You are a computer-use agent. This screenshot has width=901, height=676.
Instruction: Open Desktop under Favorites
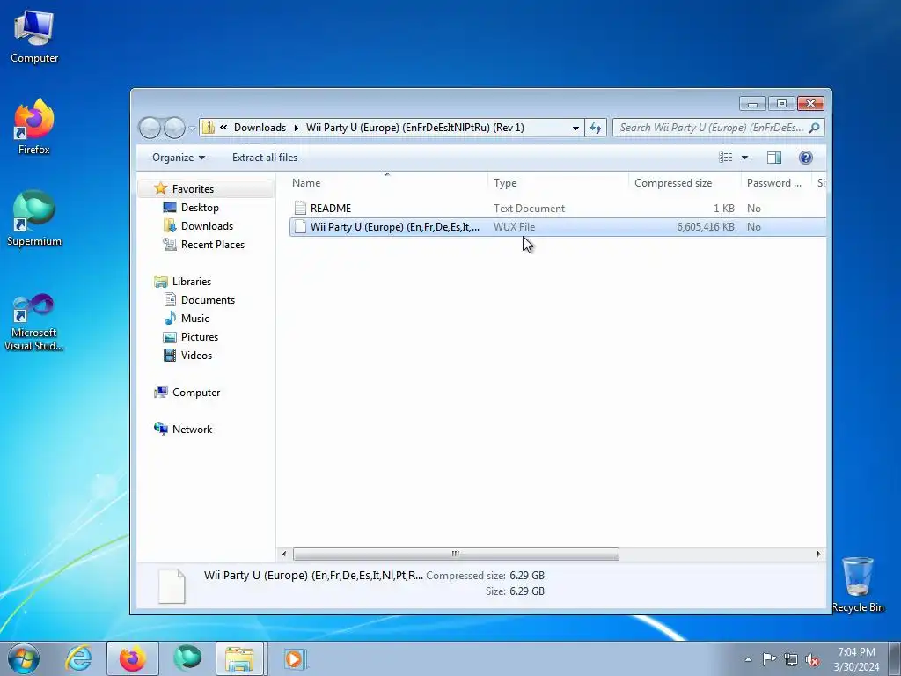click(x=200, y=208)
